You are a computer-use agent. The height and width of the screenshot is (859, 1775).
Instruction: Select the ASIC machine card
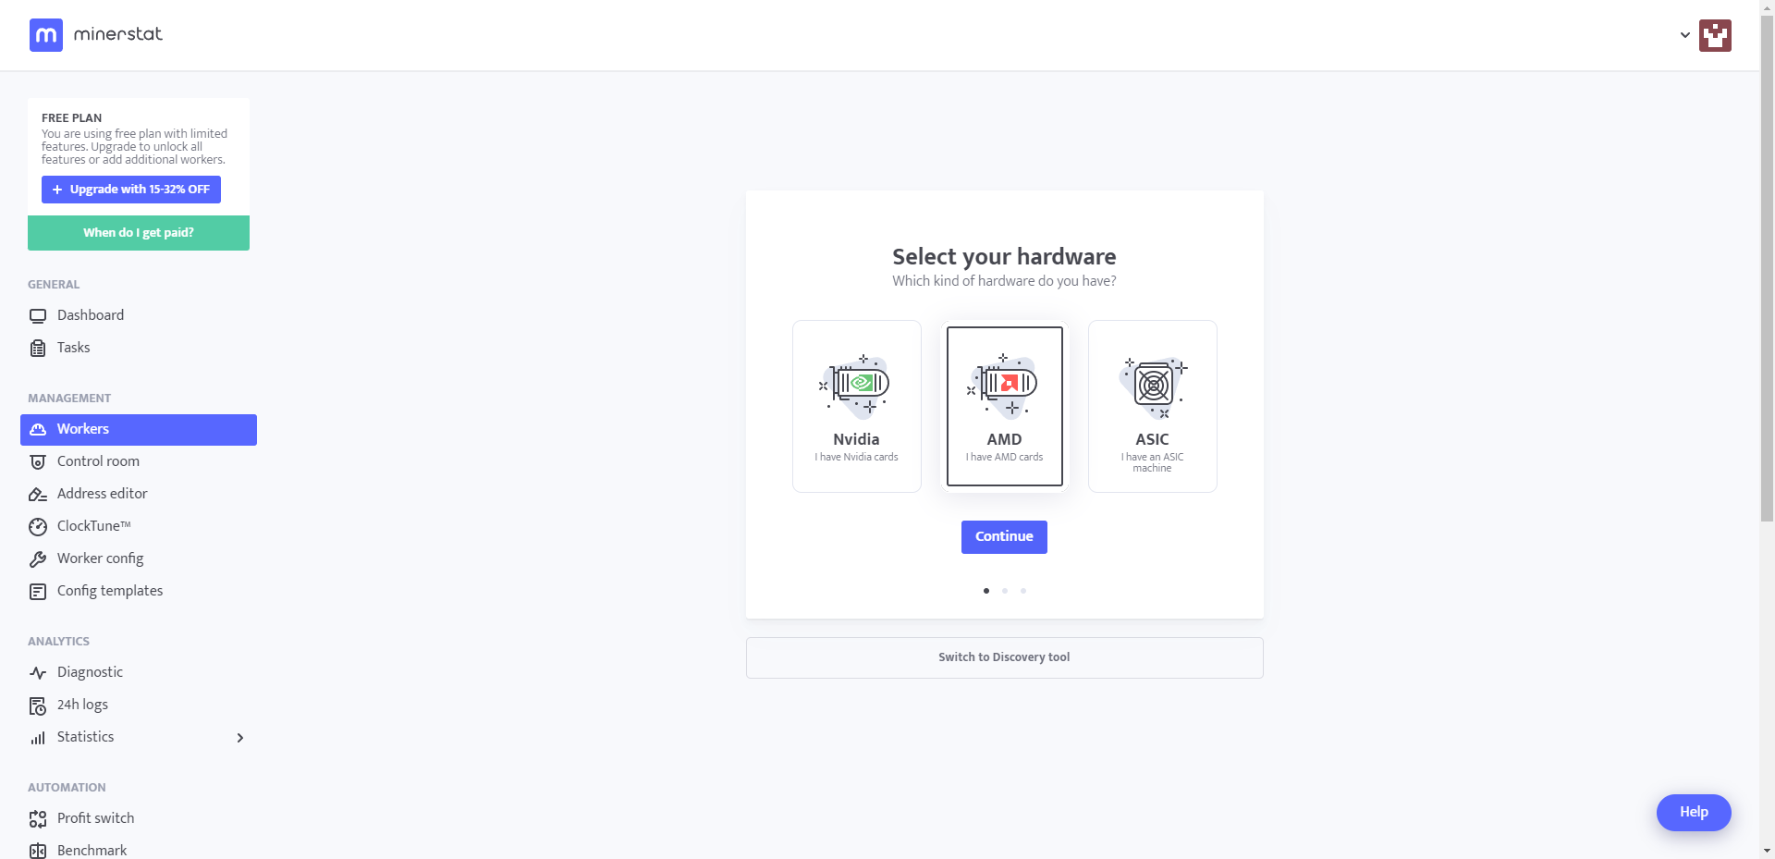click(x=1153, y=406)
